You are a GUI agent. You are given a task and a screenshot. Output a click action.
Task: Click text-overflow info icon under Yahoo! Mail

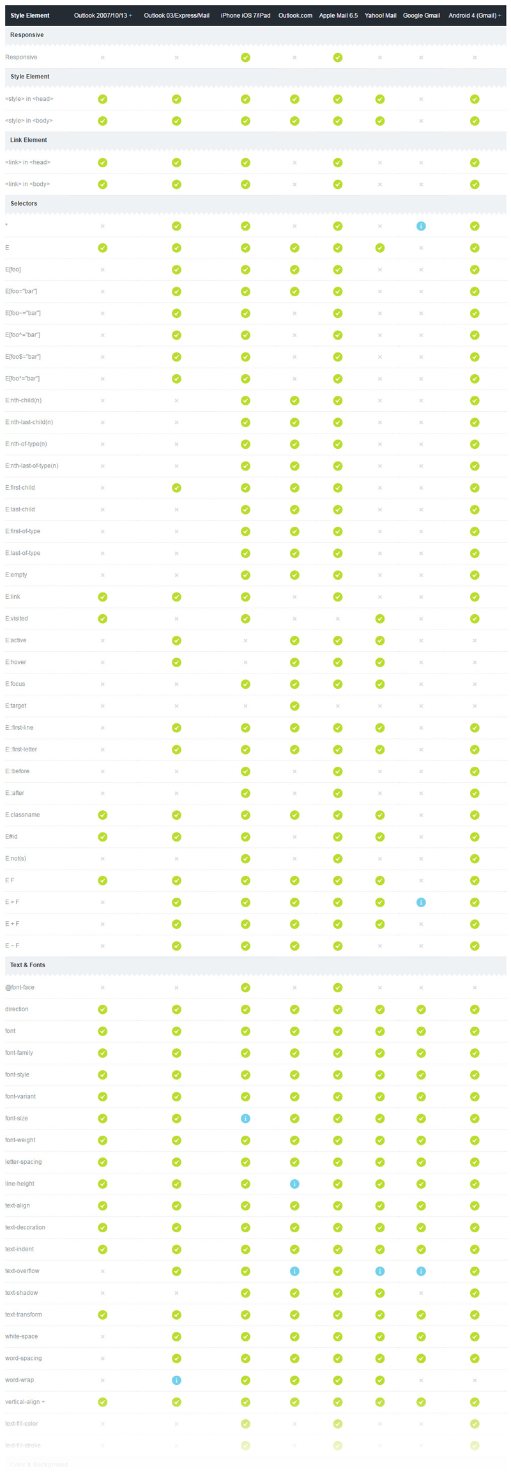point(380,1271)
